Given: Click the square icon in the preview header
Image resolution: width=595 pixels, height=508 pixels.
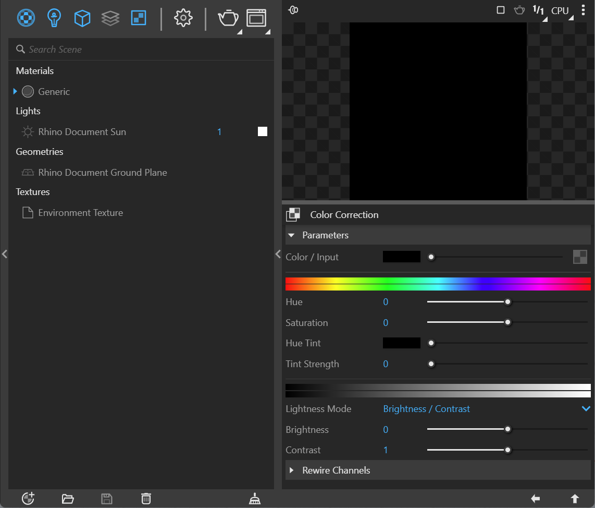Looking at the screenshot, I should coord(501,10).
